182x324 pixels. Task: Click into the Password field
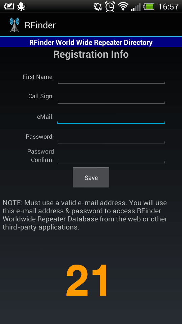click(x=111, y=137)
